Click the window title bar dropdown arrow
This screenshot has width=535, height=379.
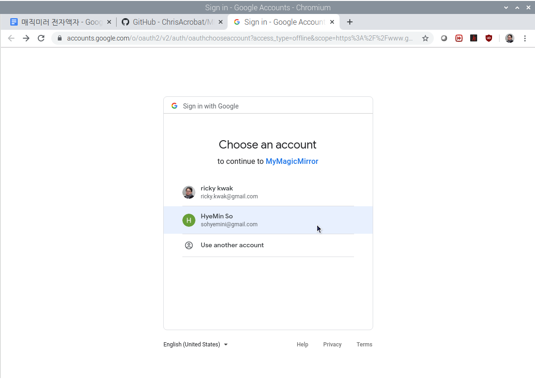(x=506, y=7)
